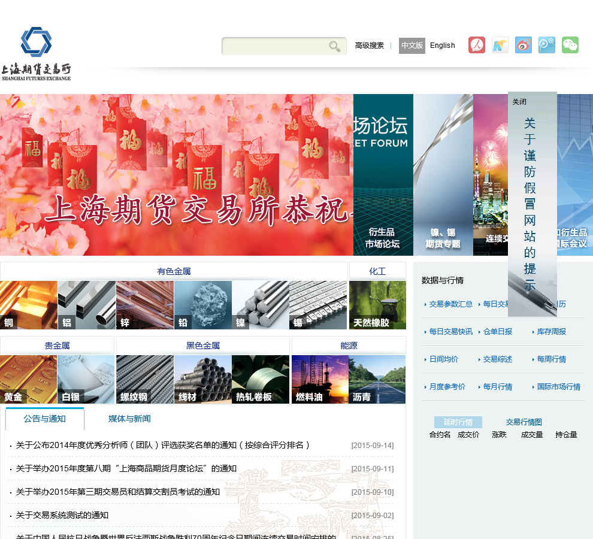Open the green WeChat icon
593x539 pixels.
pos(570,45)
